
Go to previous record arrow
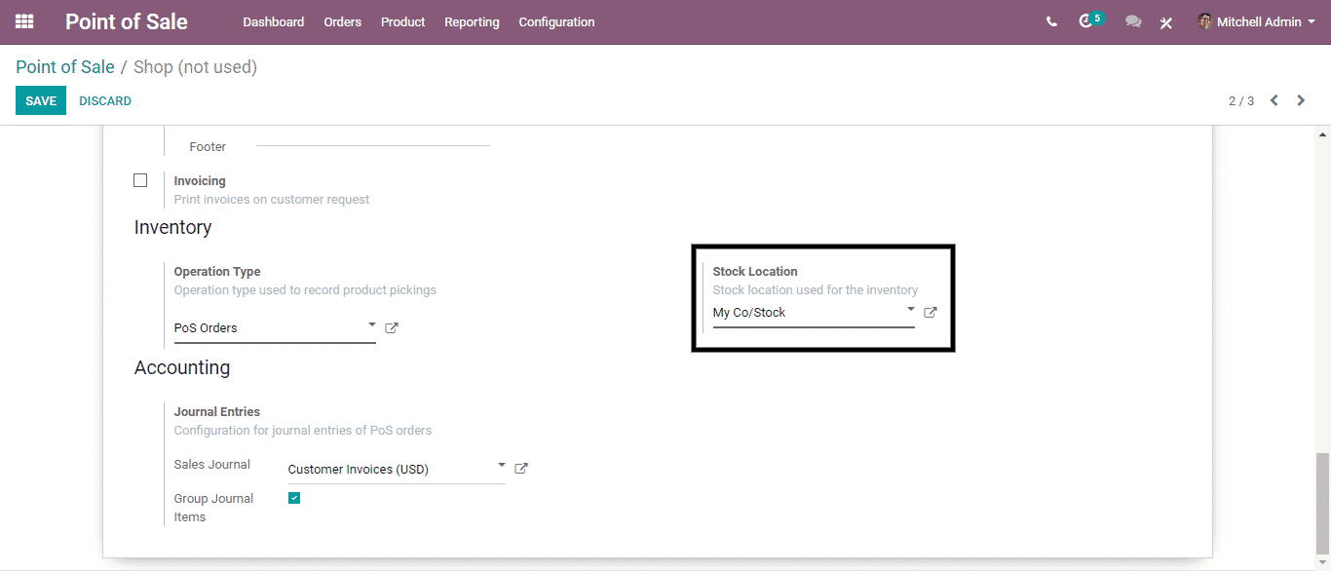click(x=1274, y=100)
